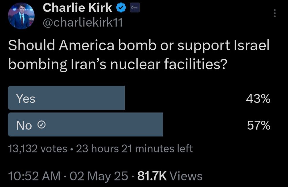The height and width of the screenshot is (187, 288).
Task: Select the No poll option bar
Action: 85,124
